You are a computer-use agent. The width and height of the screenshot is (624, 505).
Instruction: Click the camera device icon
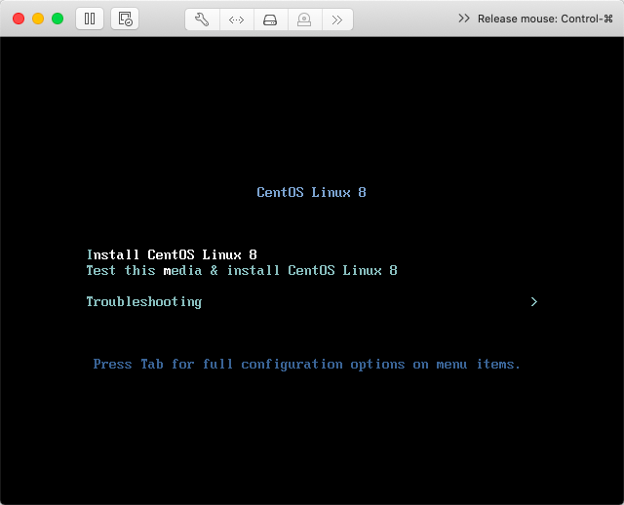coord(304,19)
